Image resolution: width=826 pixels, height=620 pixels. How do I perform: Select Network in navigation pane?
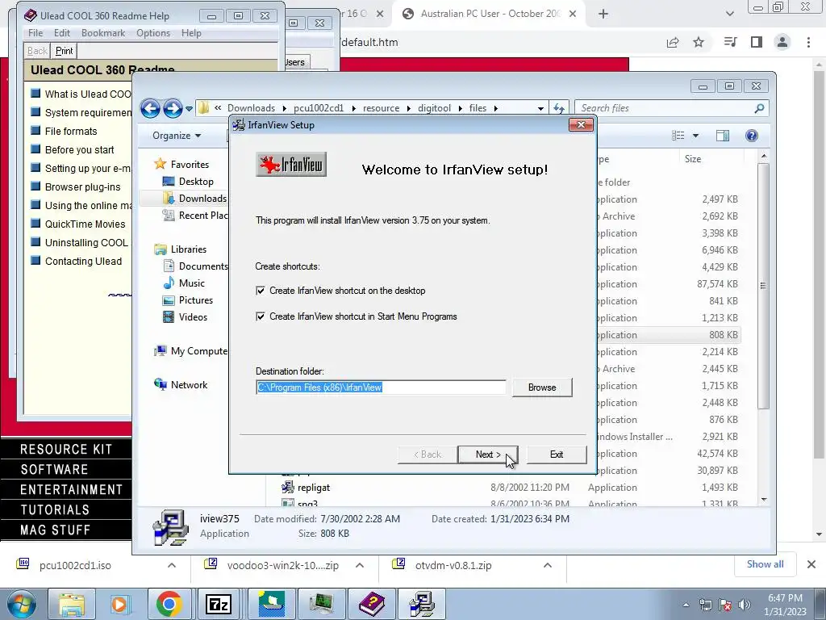[189, 385]
